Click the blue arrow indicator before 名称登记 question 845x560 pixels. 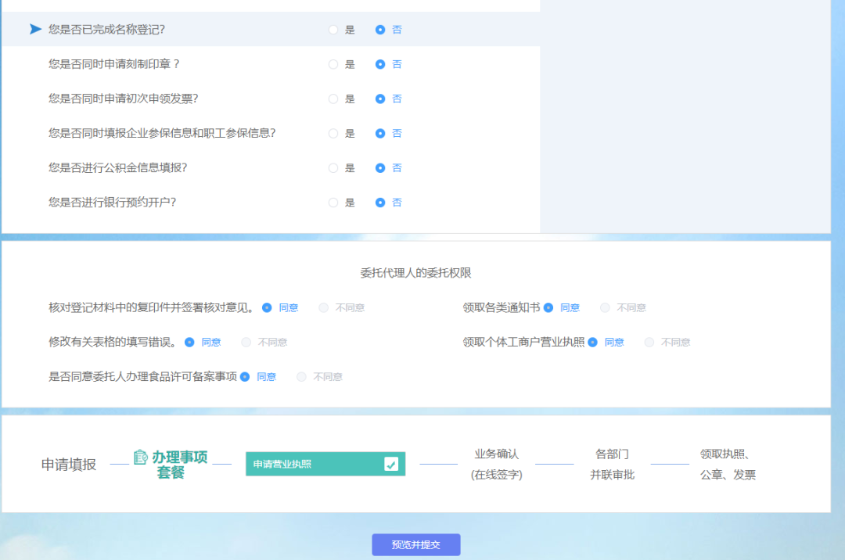[x=34, y=29]
